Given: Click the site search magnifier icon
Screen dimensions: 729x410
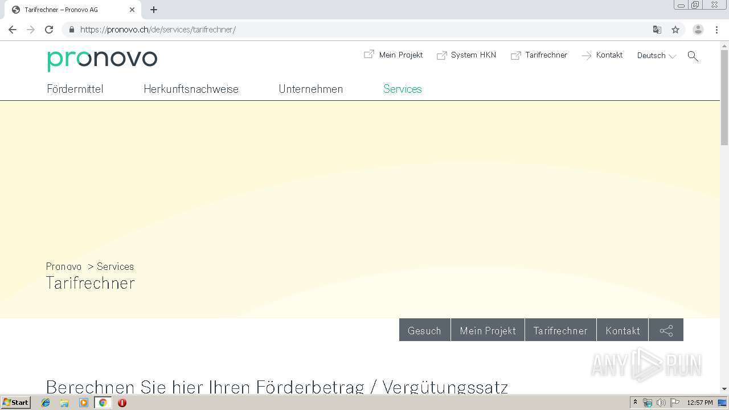Looking at the screenshot, I should 693,56.
